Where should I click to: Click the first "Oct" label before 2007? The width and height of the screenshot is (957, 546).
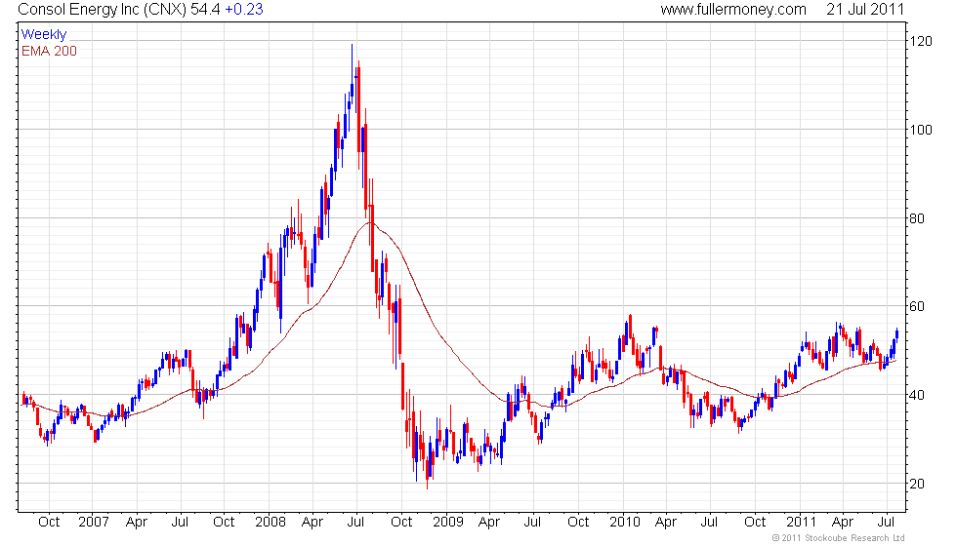click(49, 523)
